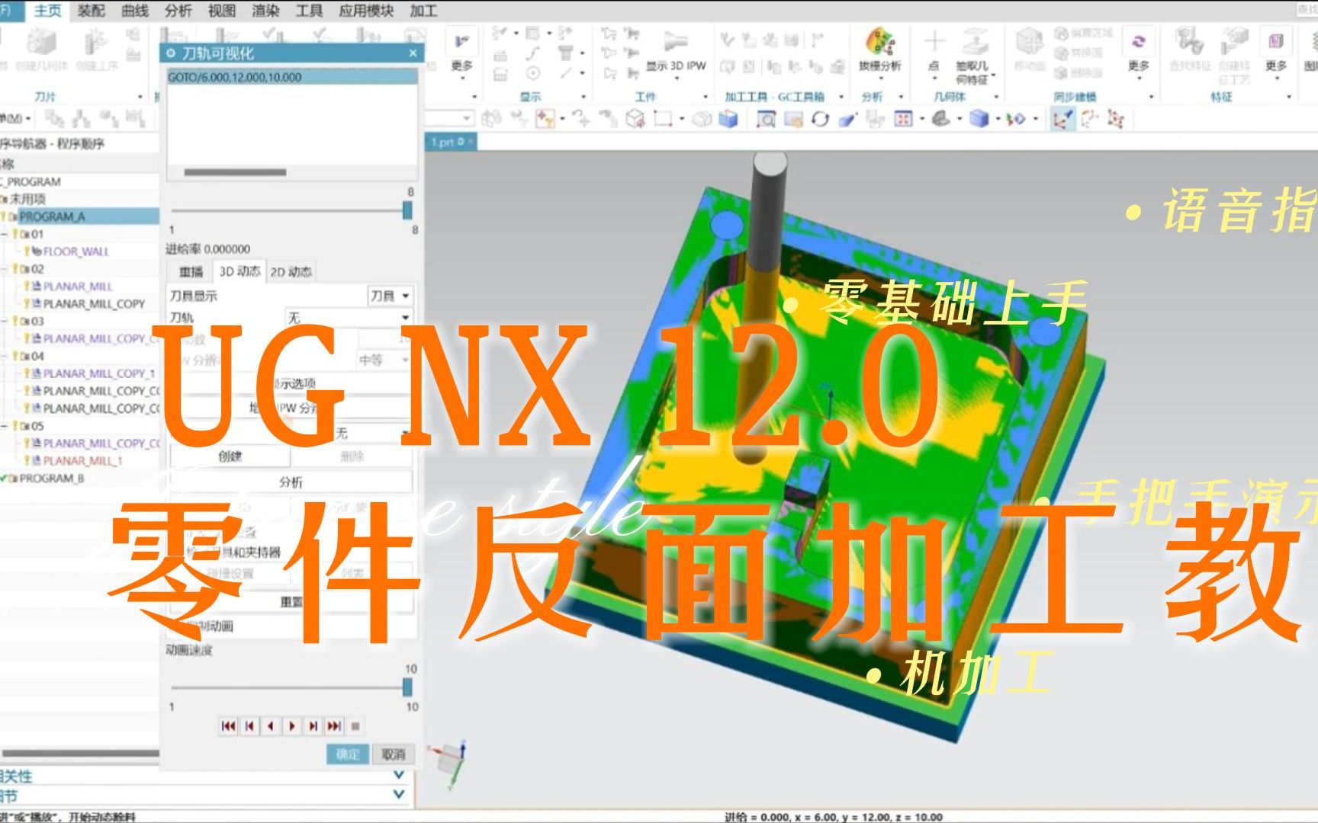The width and height of the screenshot is (1318, 823).
Task: Click the 动画速度 (animation speed) slider handle
Action: (x=407, y=687)
